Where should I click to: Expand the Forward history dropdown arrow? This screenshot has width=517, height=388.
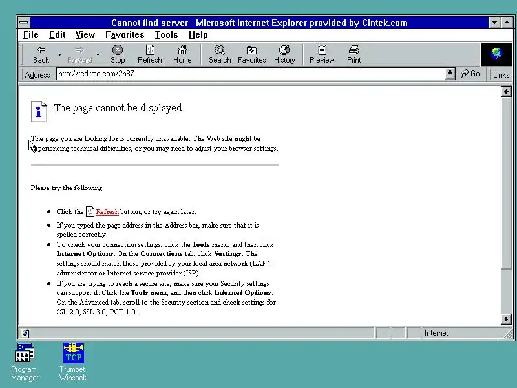98,54
